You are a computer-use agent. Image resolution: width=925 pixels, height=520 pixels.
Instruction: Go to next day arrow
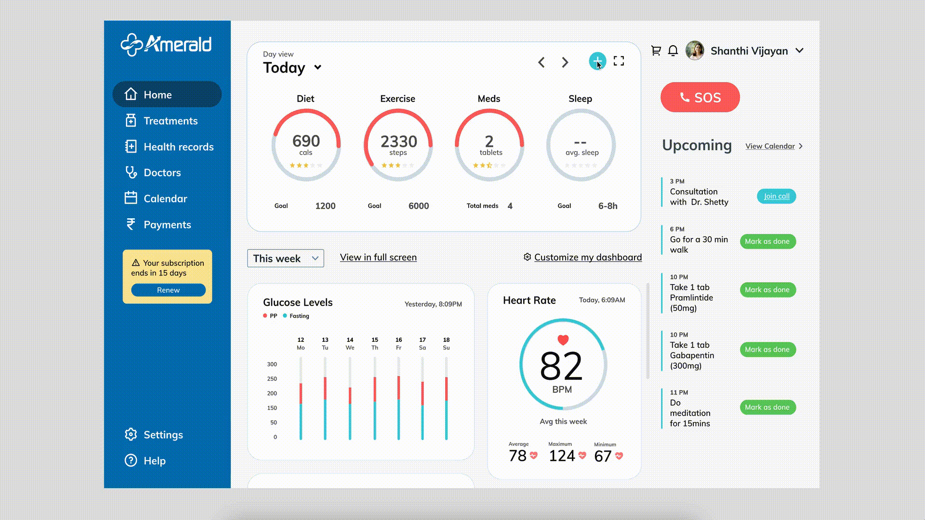coord(565,62)
